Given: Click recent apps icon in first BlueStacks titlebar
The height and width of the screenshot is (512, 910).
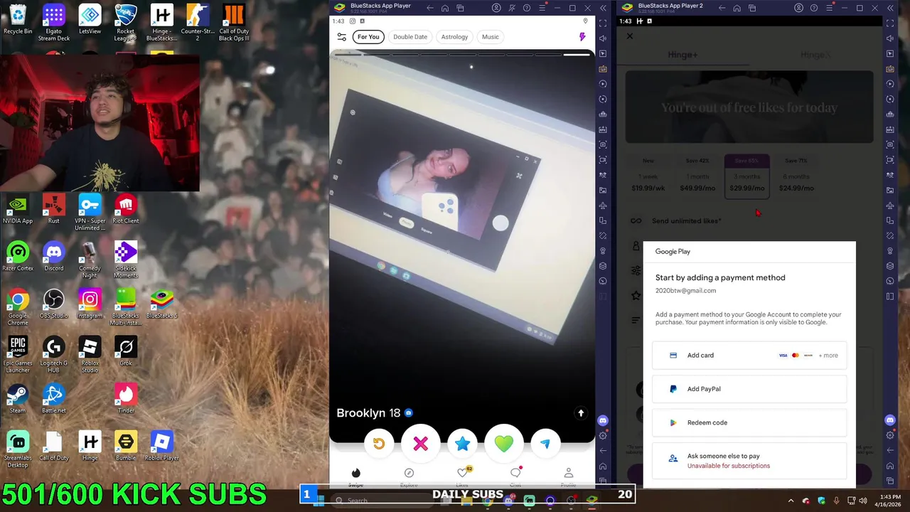Looking at the screenshot, I should pyautogui.click(x=460, y=8).
